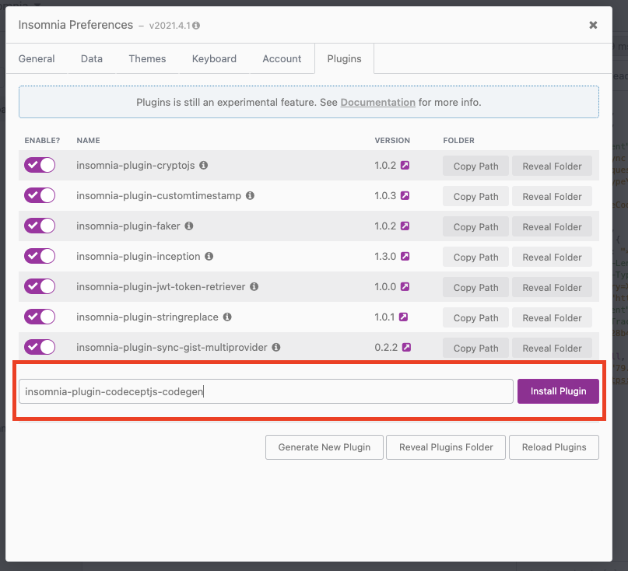The height and width of the screenshot is (571, 628).
Task: Open cryptojs plugin external link icon
Action: [x=405, y=165]
